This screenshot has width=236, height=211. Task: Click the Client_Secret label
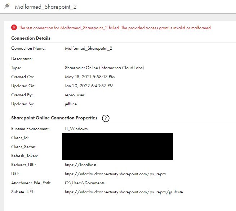click(x=24, y=147)
